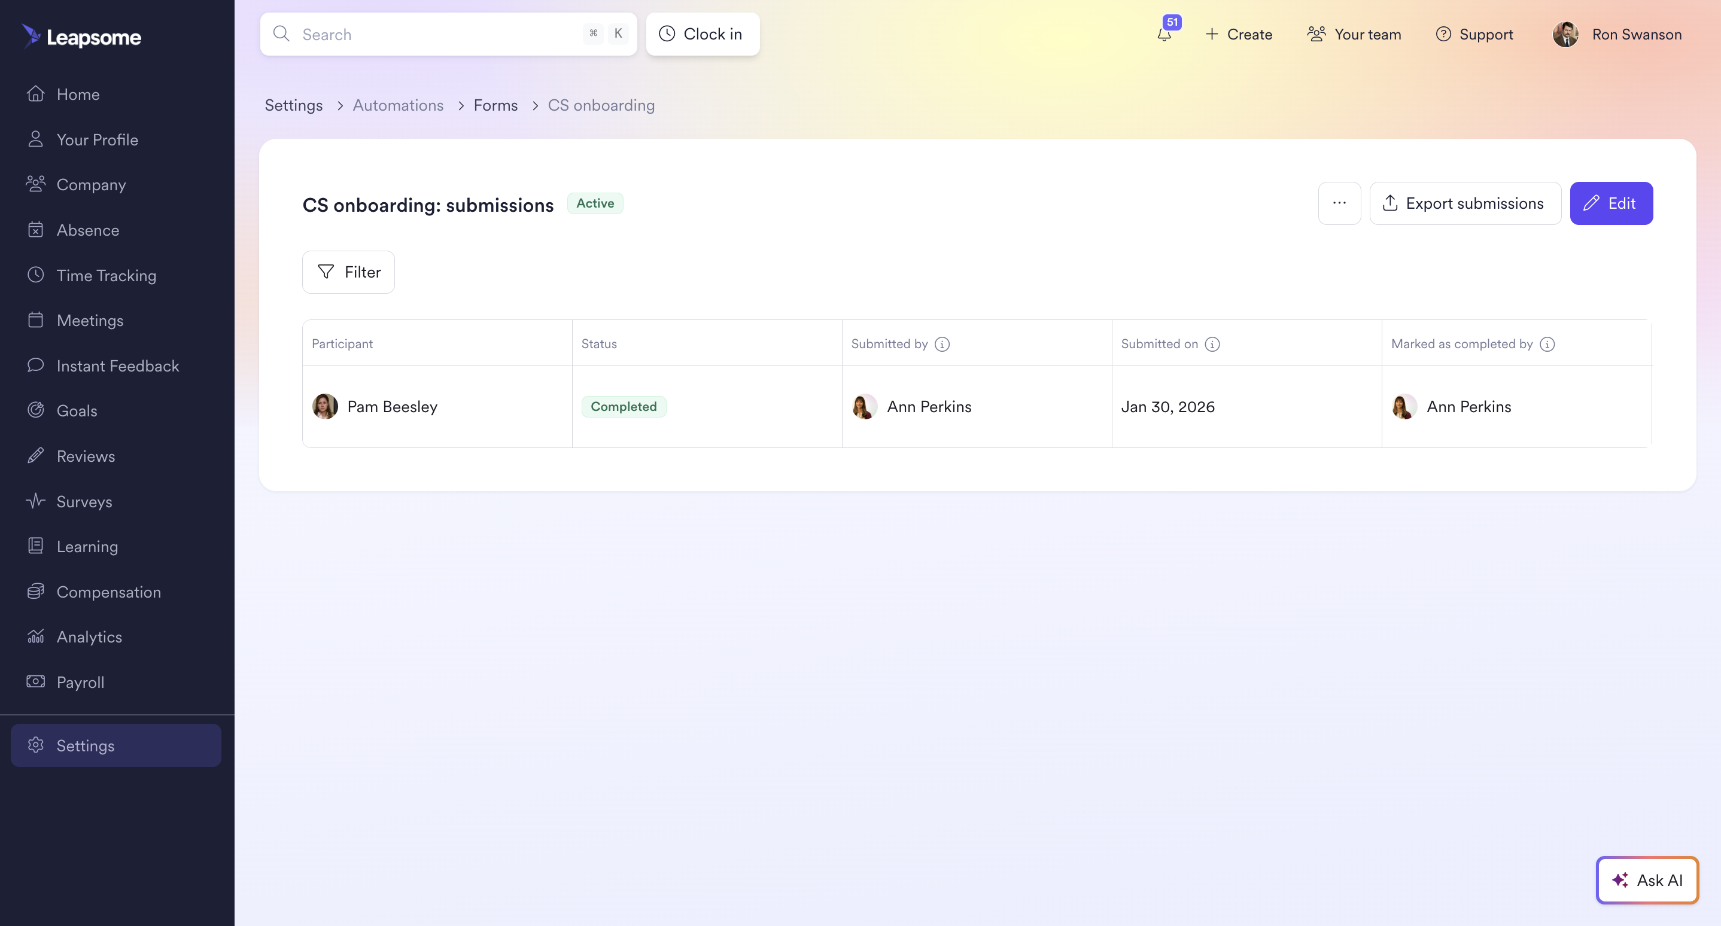The image size is (1721, 926).
Task: Open the three-dots more options menu
Action: point(1339,203)
